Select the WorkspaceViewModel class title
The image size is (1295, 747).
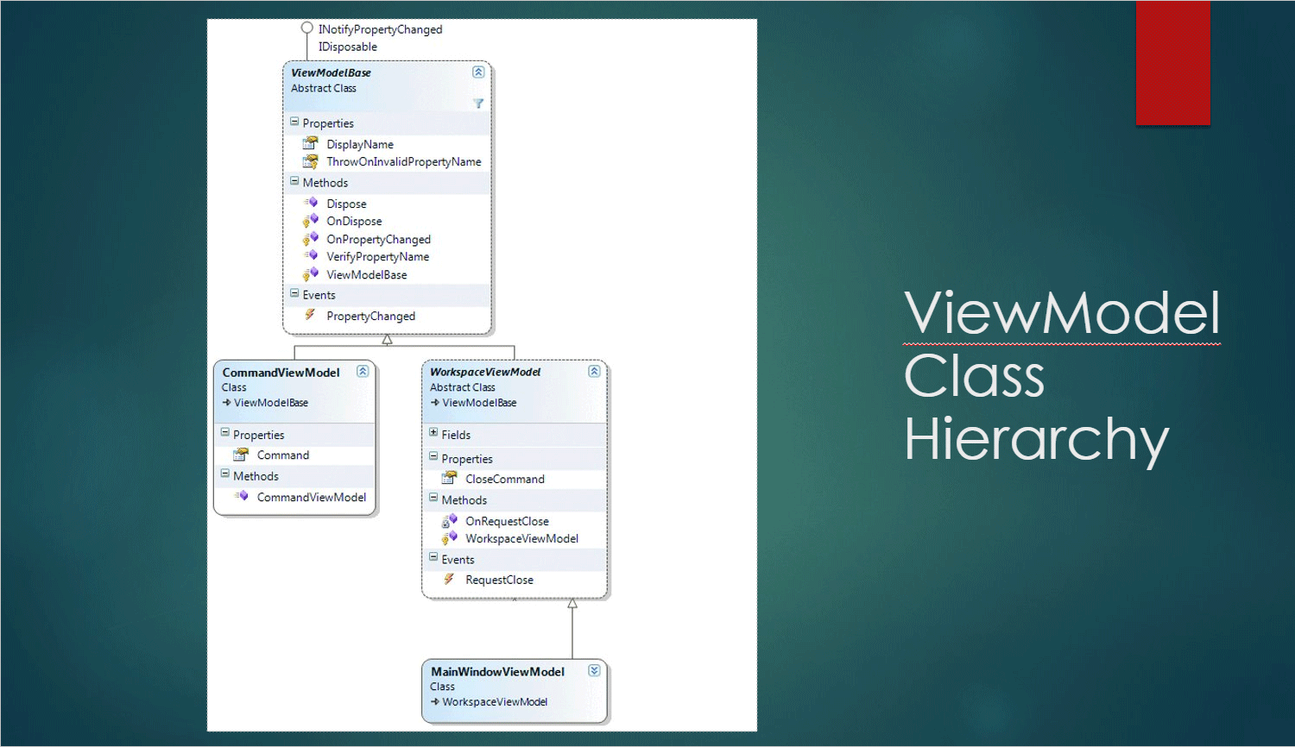pyautogui.click(x=485, y=373)
